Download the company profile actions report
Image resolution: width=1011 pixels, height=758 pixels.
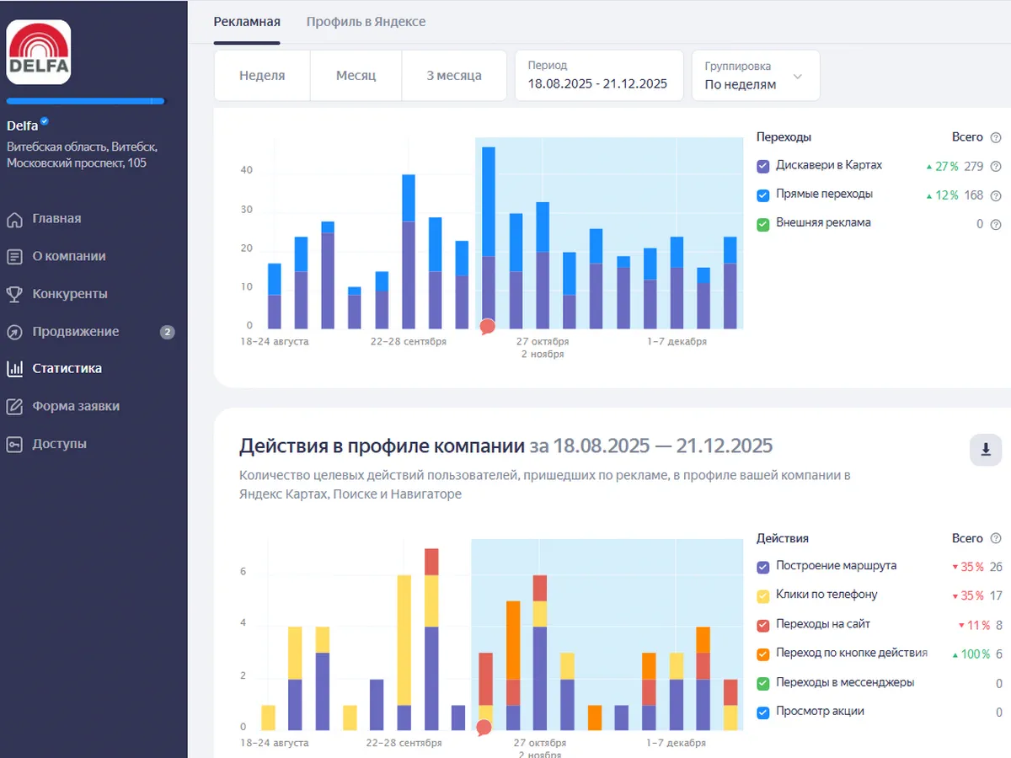click(x=986, y=450)
